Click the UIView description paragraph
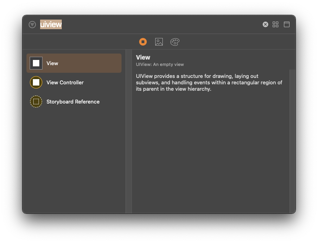 tap(209, 82)
